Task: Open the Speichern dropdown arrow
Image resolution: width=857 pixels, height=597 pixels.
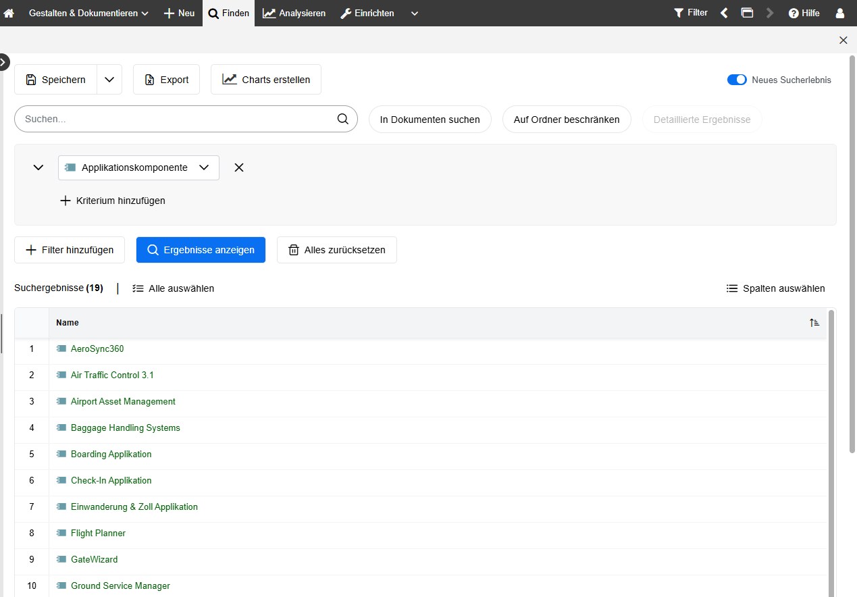Action: click(x=109, y=79)
